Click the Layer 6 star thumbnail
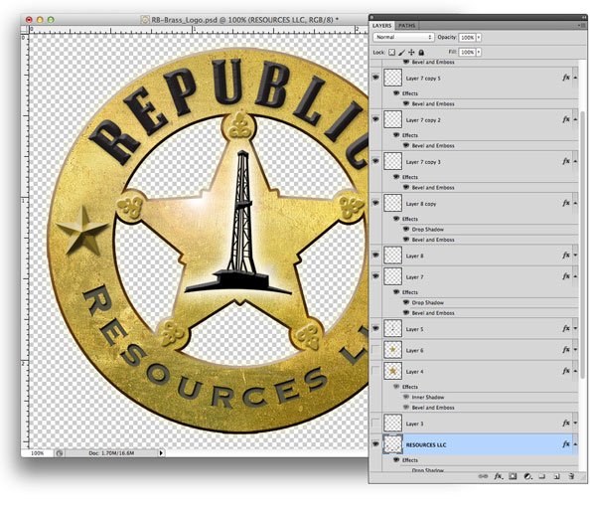The width and height of the screenshot is (590, 515). click(x=392, y=350)
